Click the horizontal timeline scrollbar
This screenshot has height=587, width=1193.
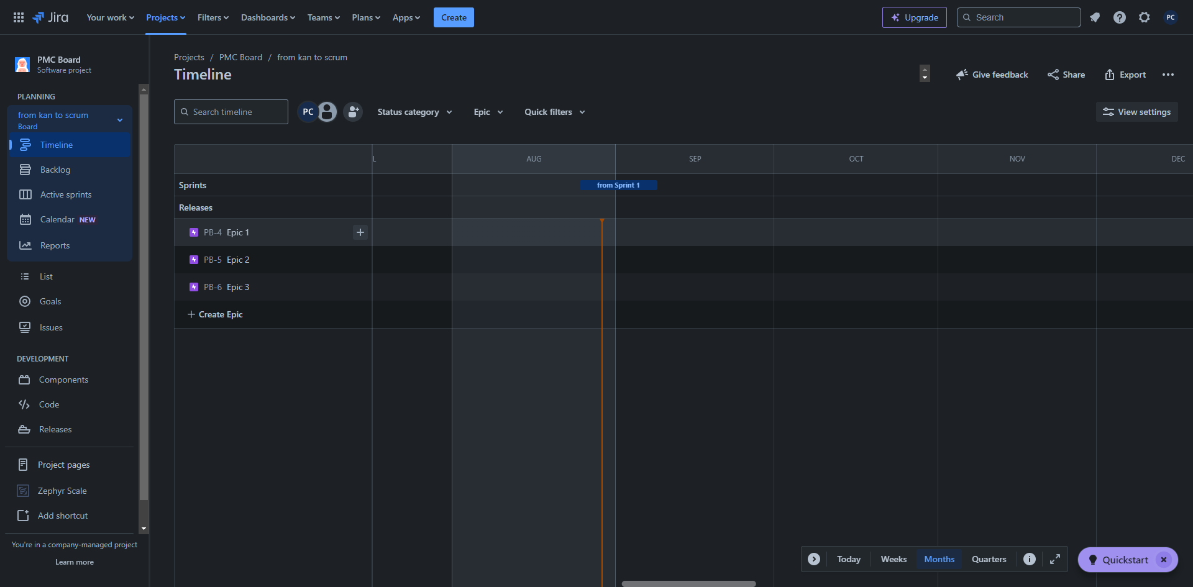[688, 584]
